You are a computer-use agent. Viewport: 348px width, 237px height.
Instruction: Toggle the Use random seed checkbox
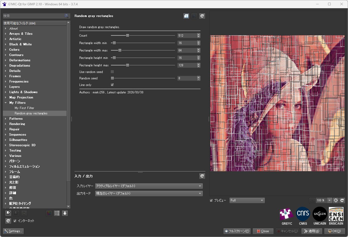coord(112,72)
